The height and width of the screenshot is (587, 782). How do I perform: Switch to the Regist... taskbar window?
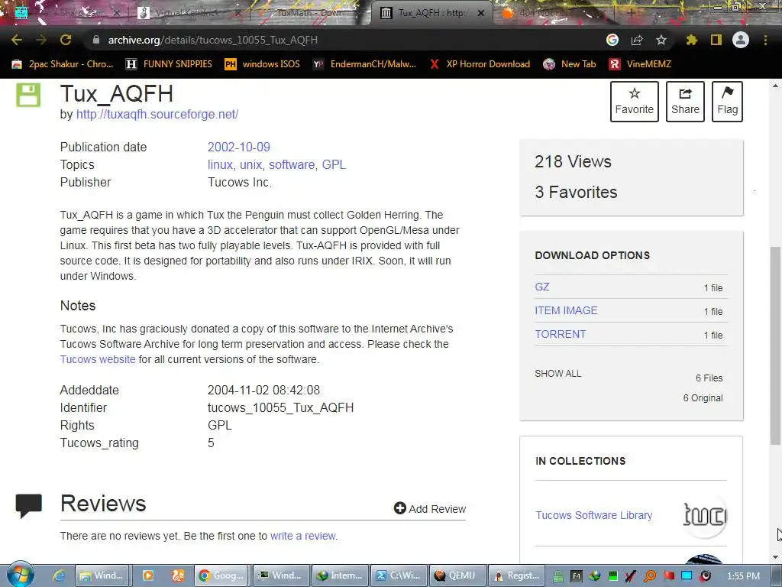(x=517, y=576)
